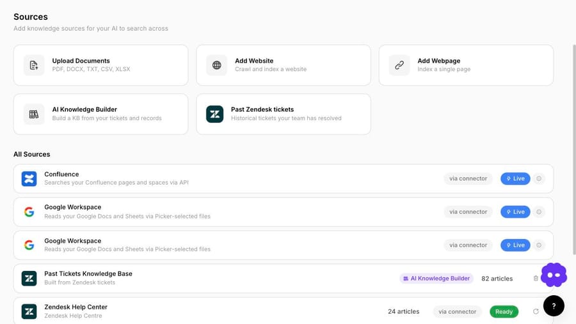
Task: Click via connector tag on first Google Workspace row
Action: (x=468, y=212)
